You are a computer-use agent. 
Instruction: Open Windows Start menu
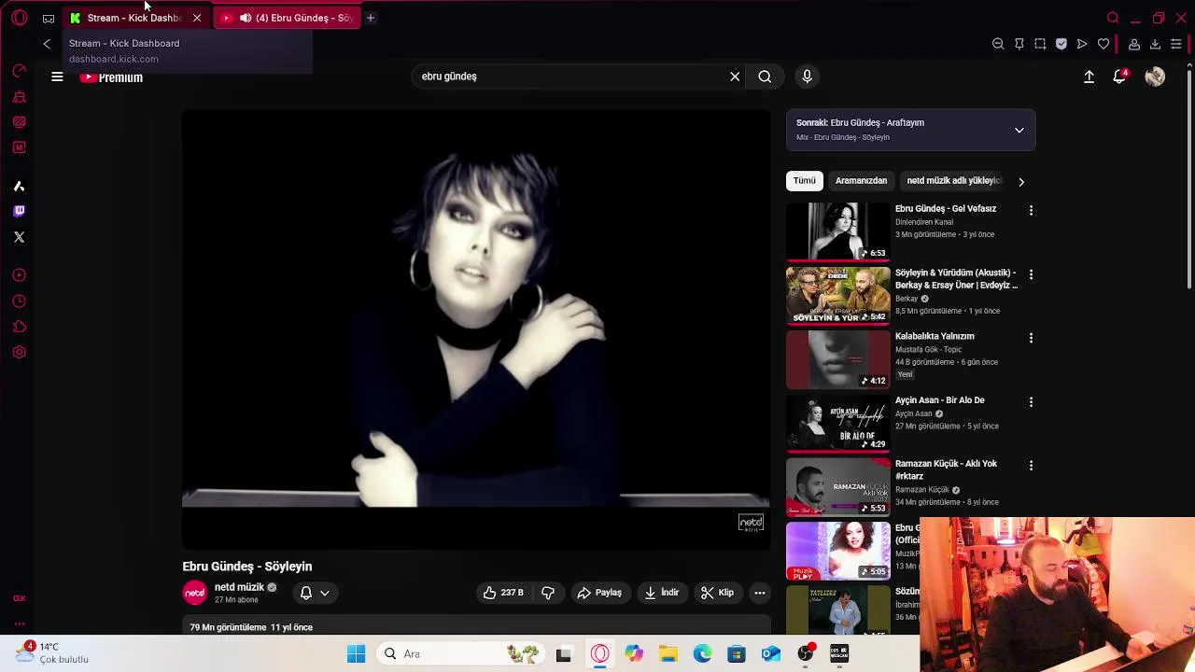[356, 654]
